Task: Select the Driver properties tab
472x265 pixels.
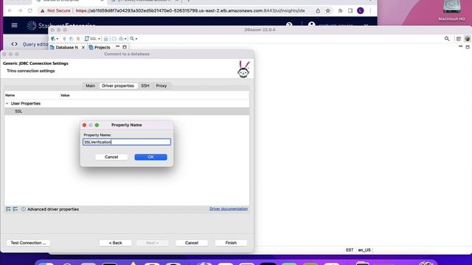Action: [x=118, y=85]
